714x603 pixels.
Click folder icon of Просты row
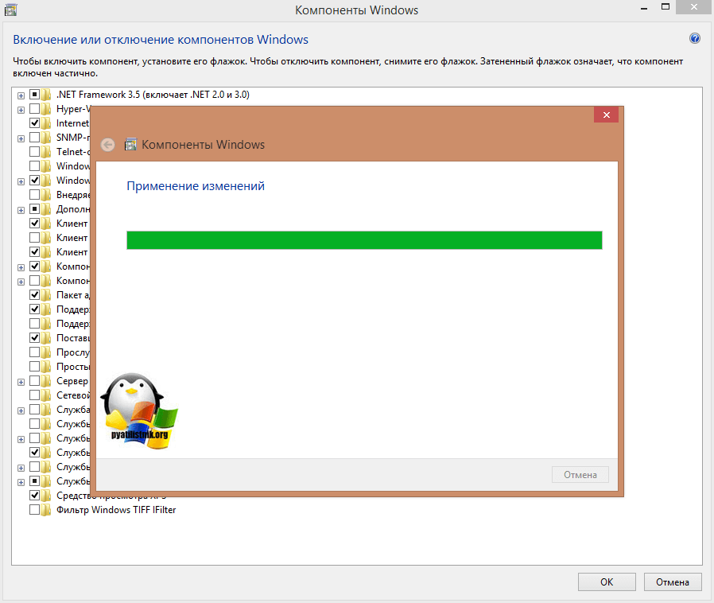[45, 367]
